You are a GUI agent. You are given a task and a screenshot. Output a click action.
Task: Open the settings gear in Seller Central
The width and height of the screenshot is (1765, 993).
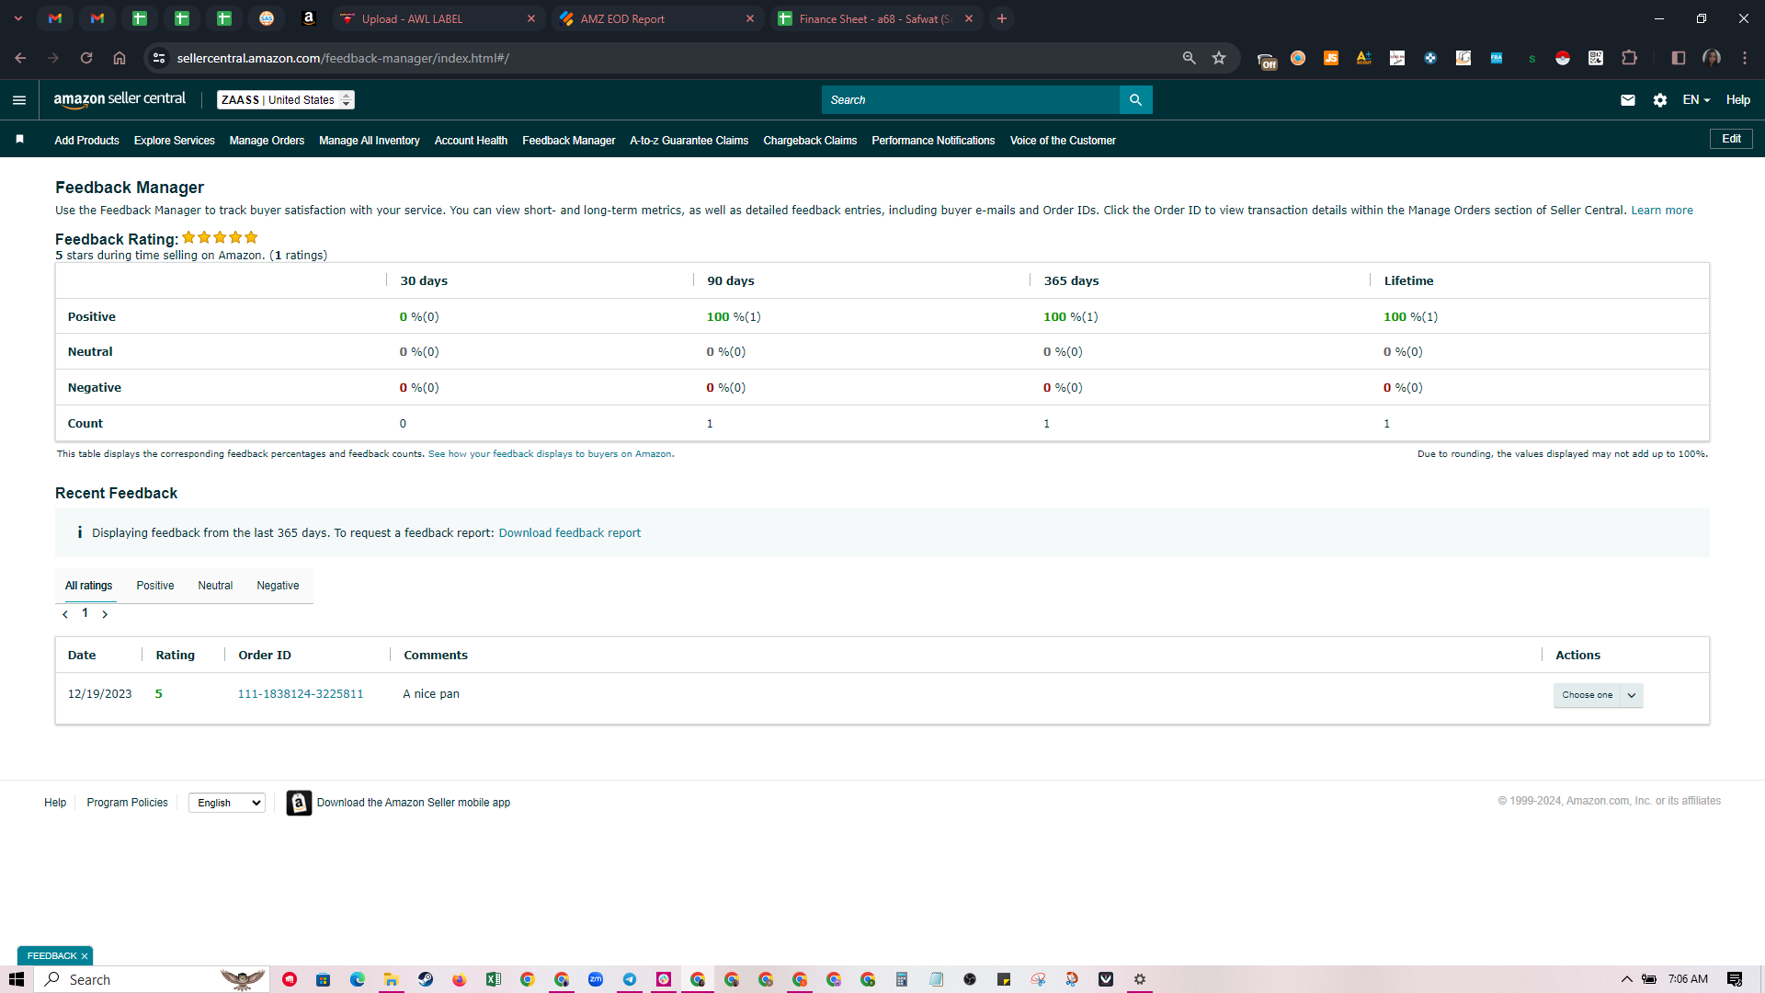point(1659,100)
